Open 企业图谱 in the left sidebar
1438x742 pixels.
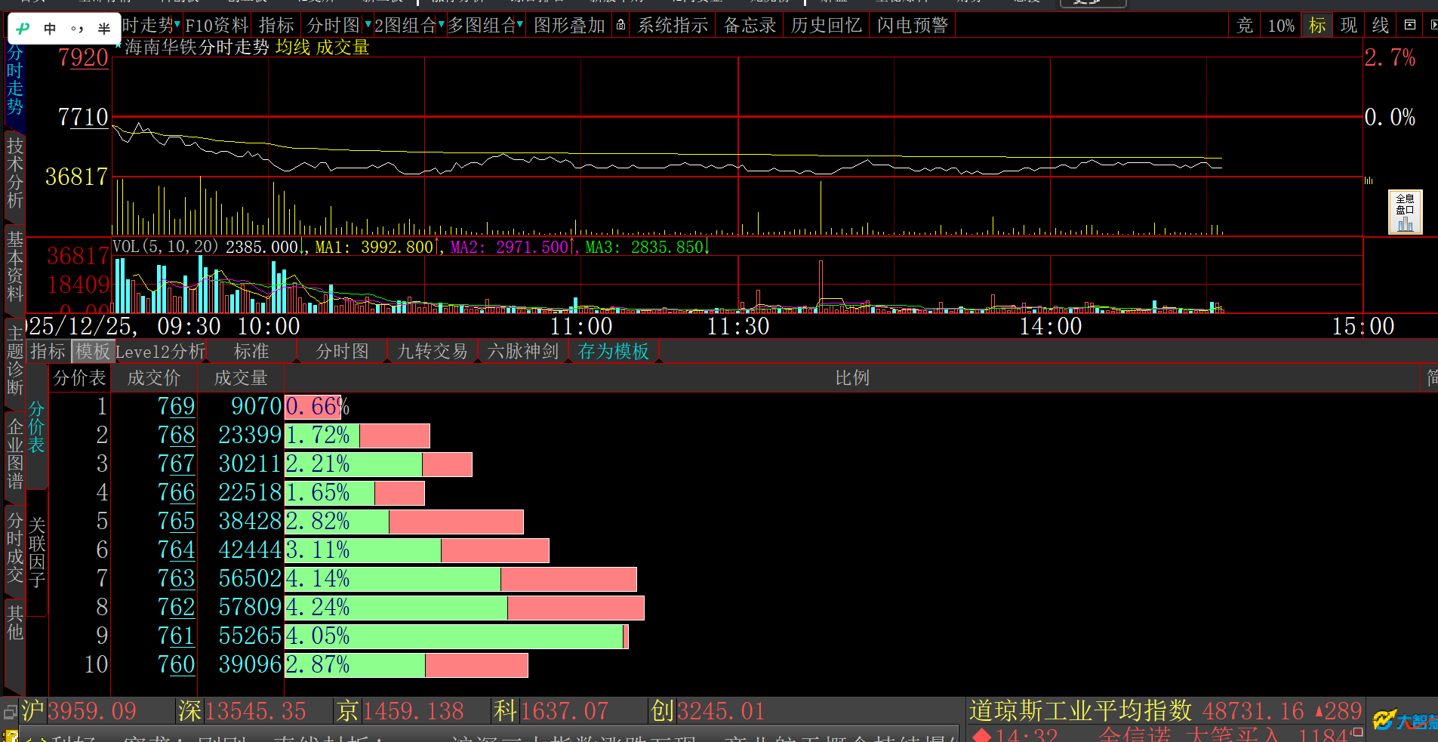(14, 454)
